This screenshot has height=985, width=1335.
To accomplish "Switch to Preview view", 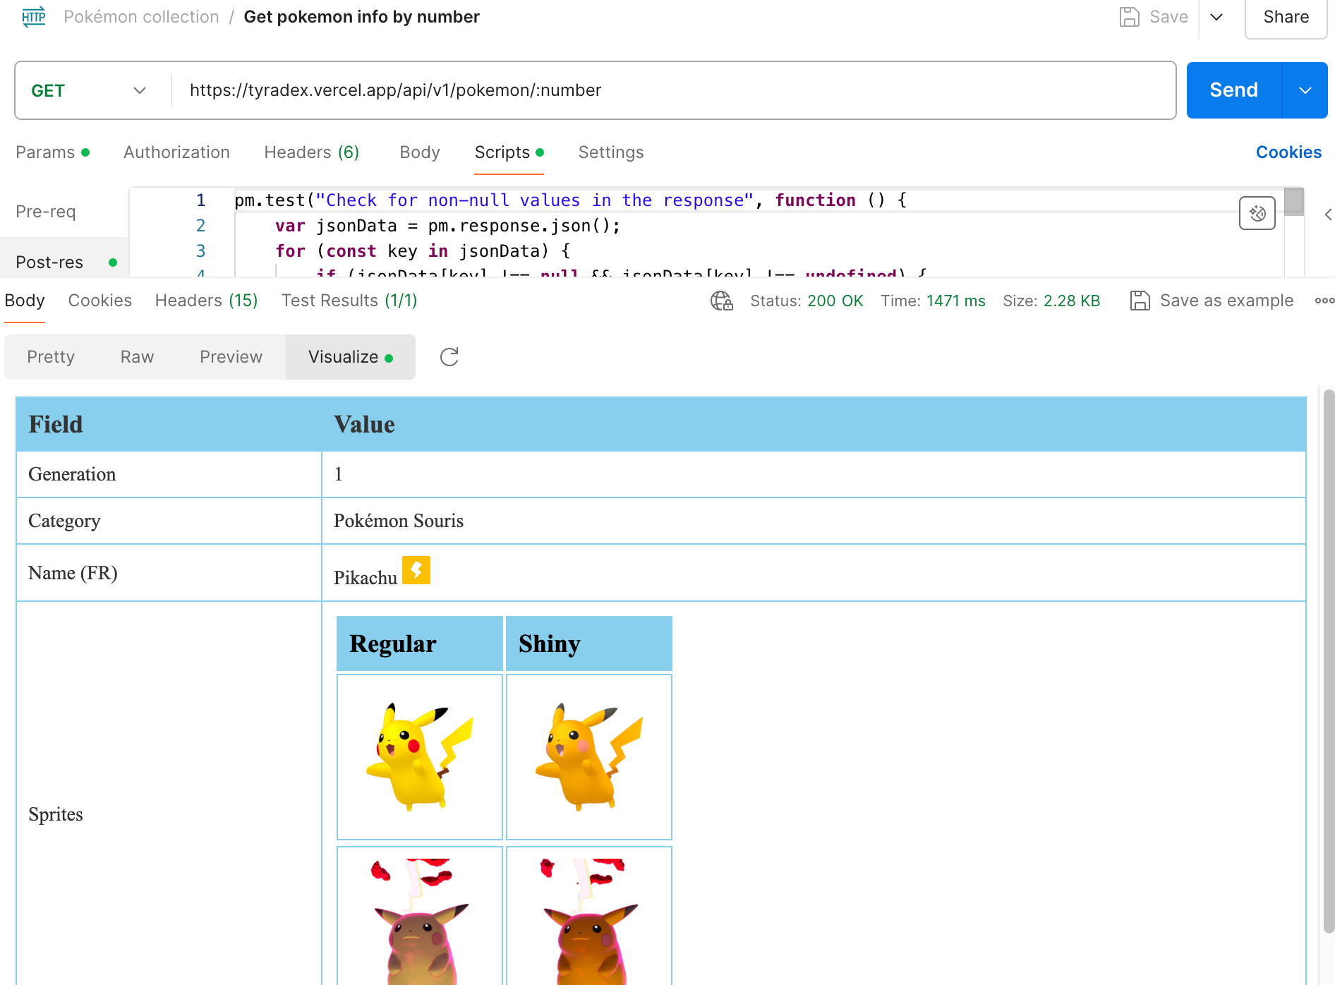I will pyautogui.click(x=231, y=357).
